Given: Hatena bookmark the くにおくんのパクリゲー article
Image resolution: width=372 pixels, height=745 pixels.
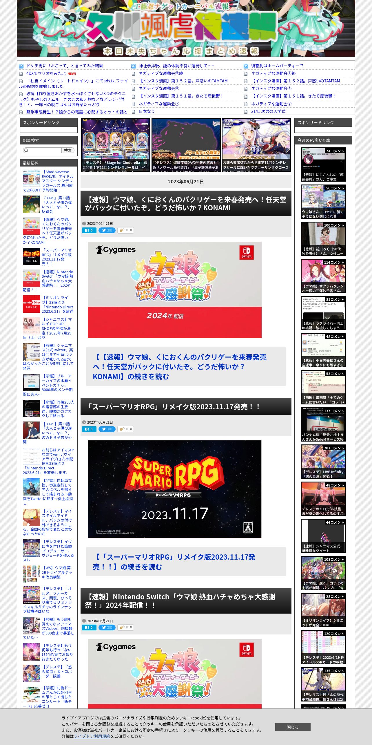Looking at the screenshot, I should point(89,230).
